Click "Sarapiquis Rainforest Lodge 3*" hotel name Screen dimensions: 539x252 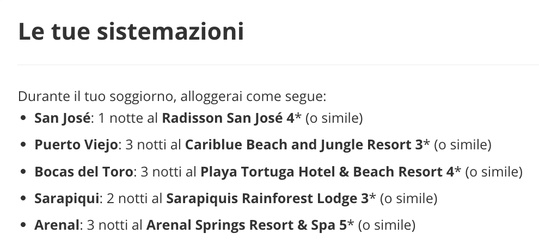[271, 198]
